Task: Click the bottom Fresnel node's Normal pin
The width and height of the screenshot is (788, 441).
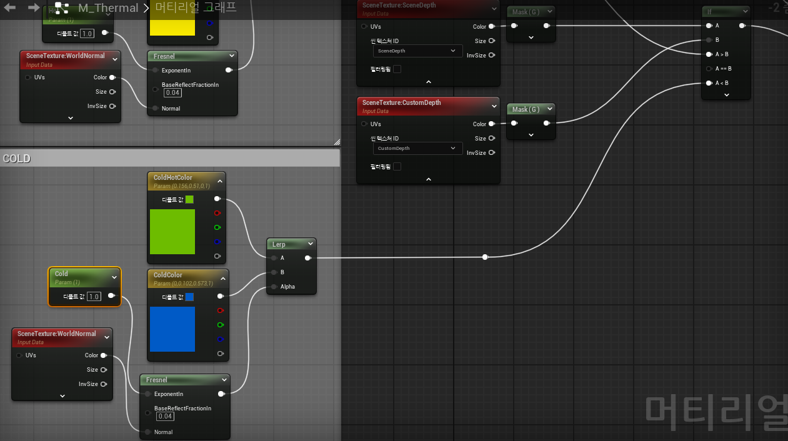Action: pos(147,432)
